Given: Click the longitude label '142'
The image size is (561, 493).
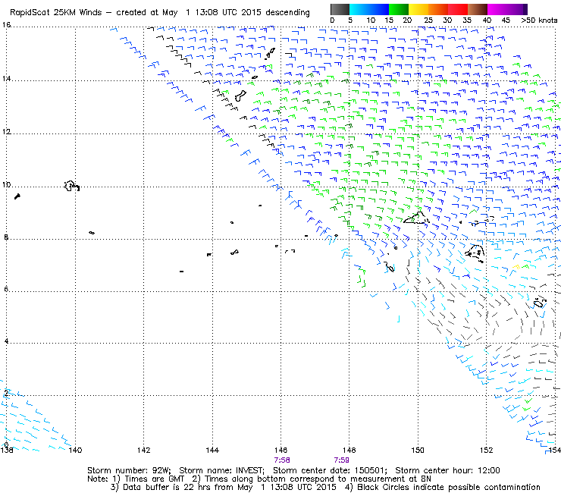Looking at the screenshot, I should pyautogui.click(x=144, y=450).
